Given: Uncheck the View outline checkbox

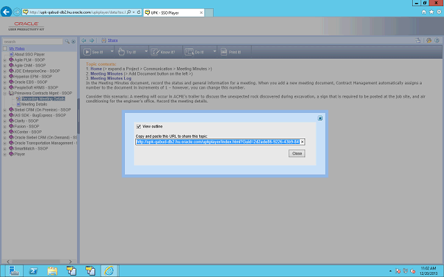Looking at the screenshot, I should (139, 127).
